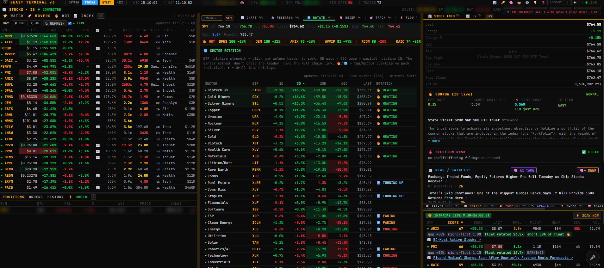Pop out the PRE/AH scanner tab icon
The width and height of the screenshot is (604, 268).
(492, 206)
